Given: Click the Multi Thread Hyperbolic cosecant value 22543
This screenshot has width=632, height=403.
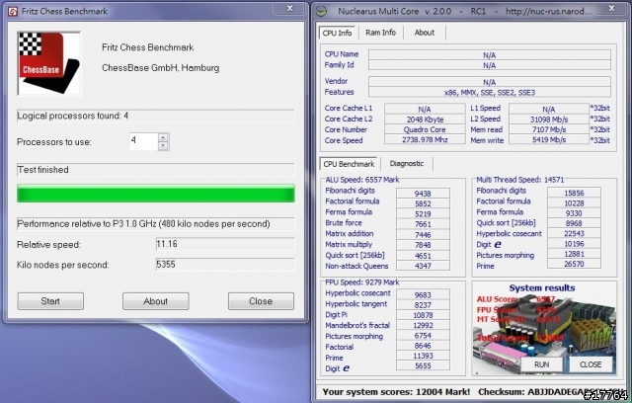Looking at the screenshot, I should click(574, 233).
